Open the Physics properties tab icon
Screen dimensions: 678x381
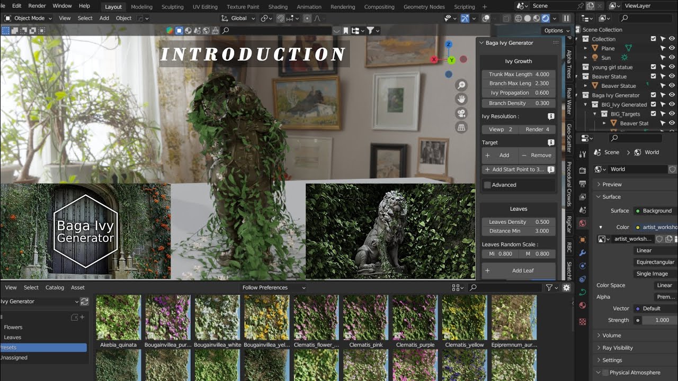tap(583, 279)
